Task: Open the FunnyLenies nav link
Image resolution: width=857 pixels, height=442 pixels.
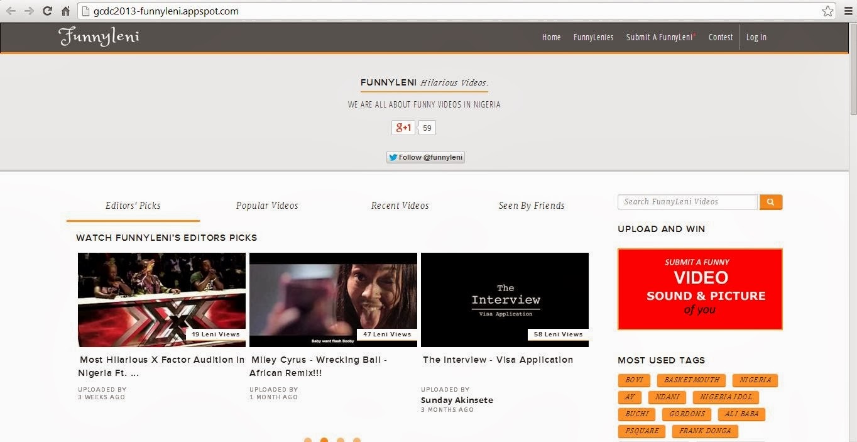Action: click(x=593, y=37)
